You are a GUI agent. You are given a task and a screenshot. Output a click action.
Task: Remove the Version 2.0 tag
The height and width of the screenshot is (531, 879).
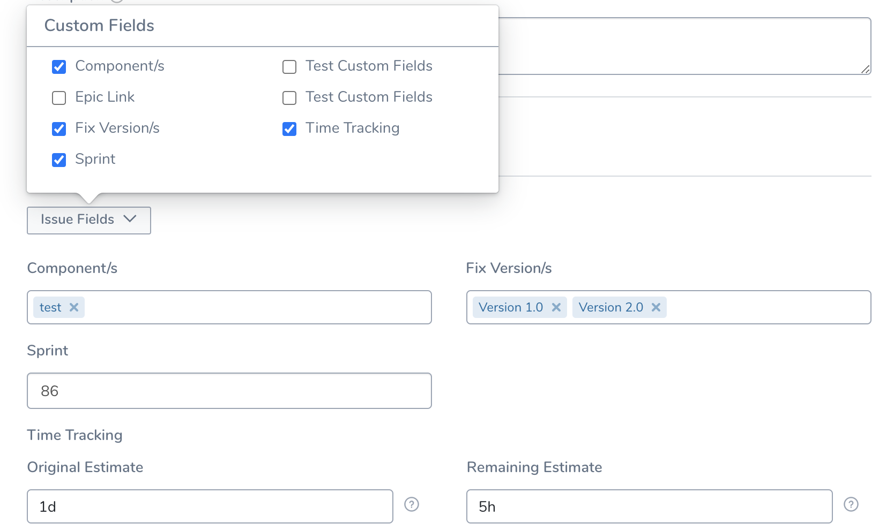click(x=656, y=307)
